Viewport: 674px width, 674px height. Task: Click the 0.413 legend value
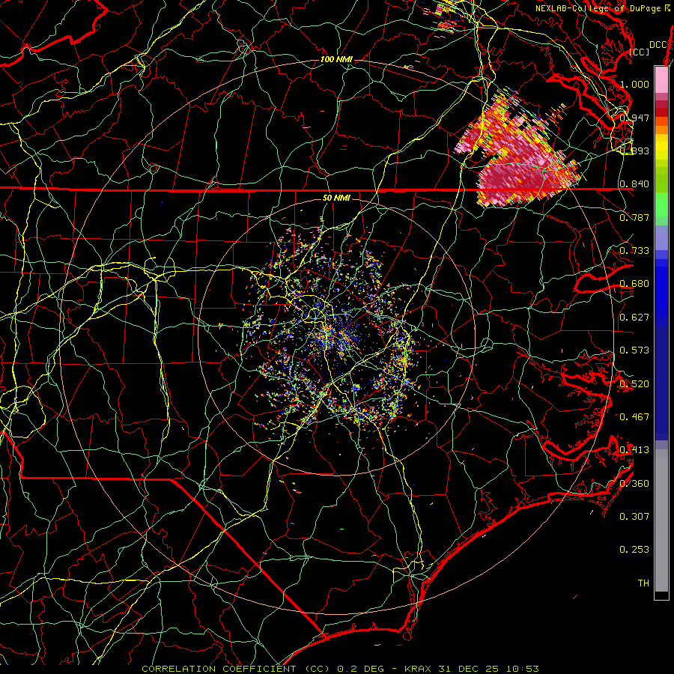(634, 450)
